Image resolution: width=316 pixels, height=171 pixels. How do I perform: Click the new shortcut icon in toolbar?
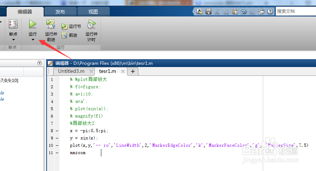[x=200, y=11]
